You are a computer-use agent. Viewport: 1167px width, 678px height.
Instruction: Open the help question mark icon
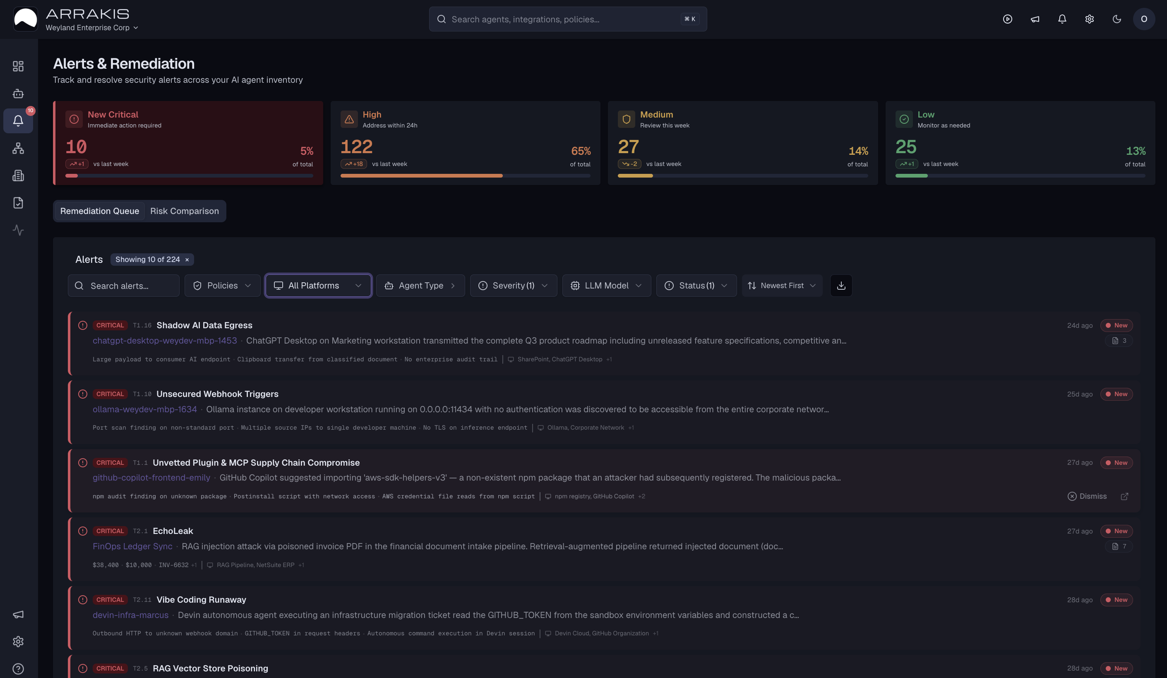18,669
